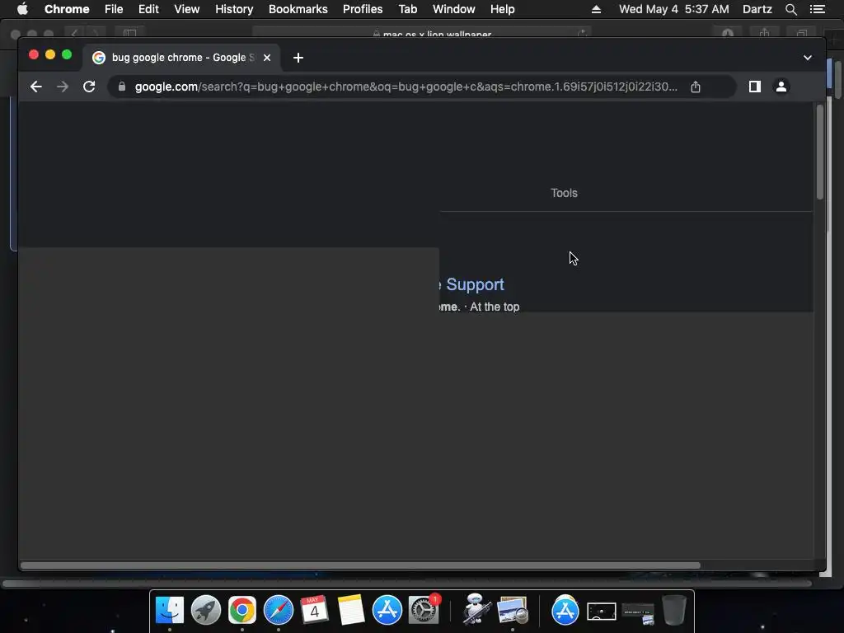Open the History menu
This screenshot has width=844, height=633.
(234, 9)
